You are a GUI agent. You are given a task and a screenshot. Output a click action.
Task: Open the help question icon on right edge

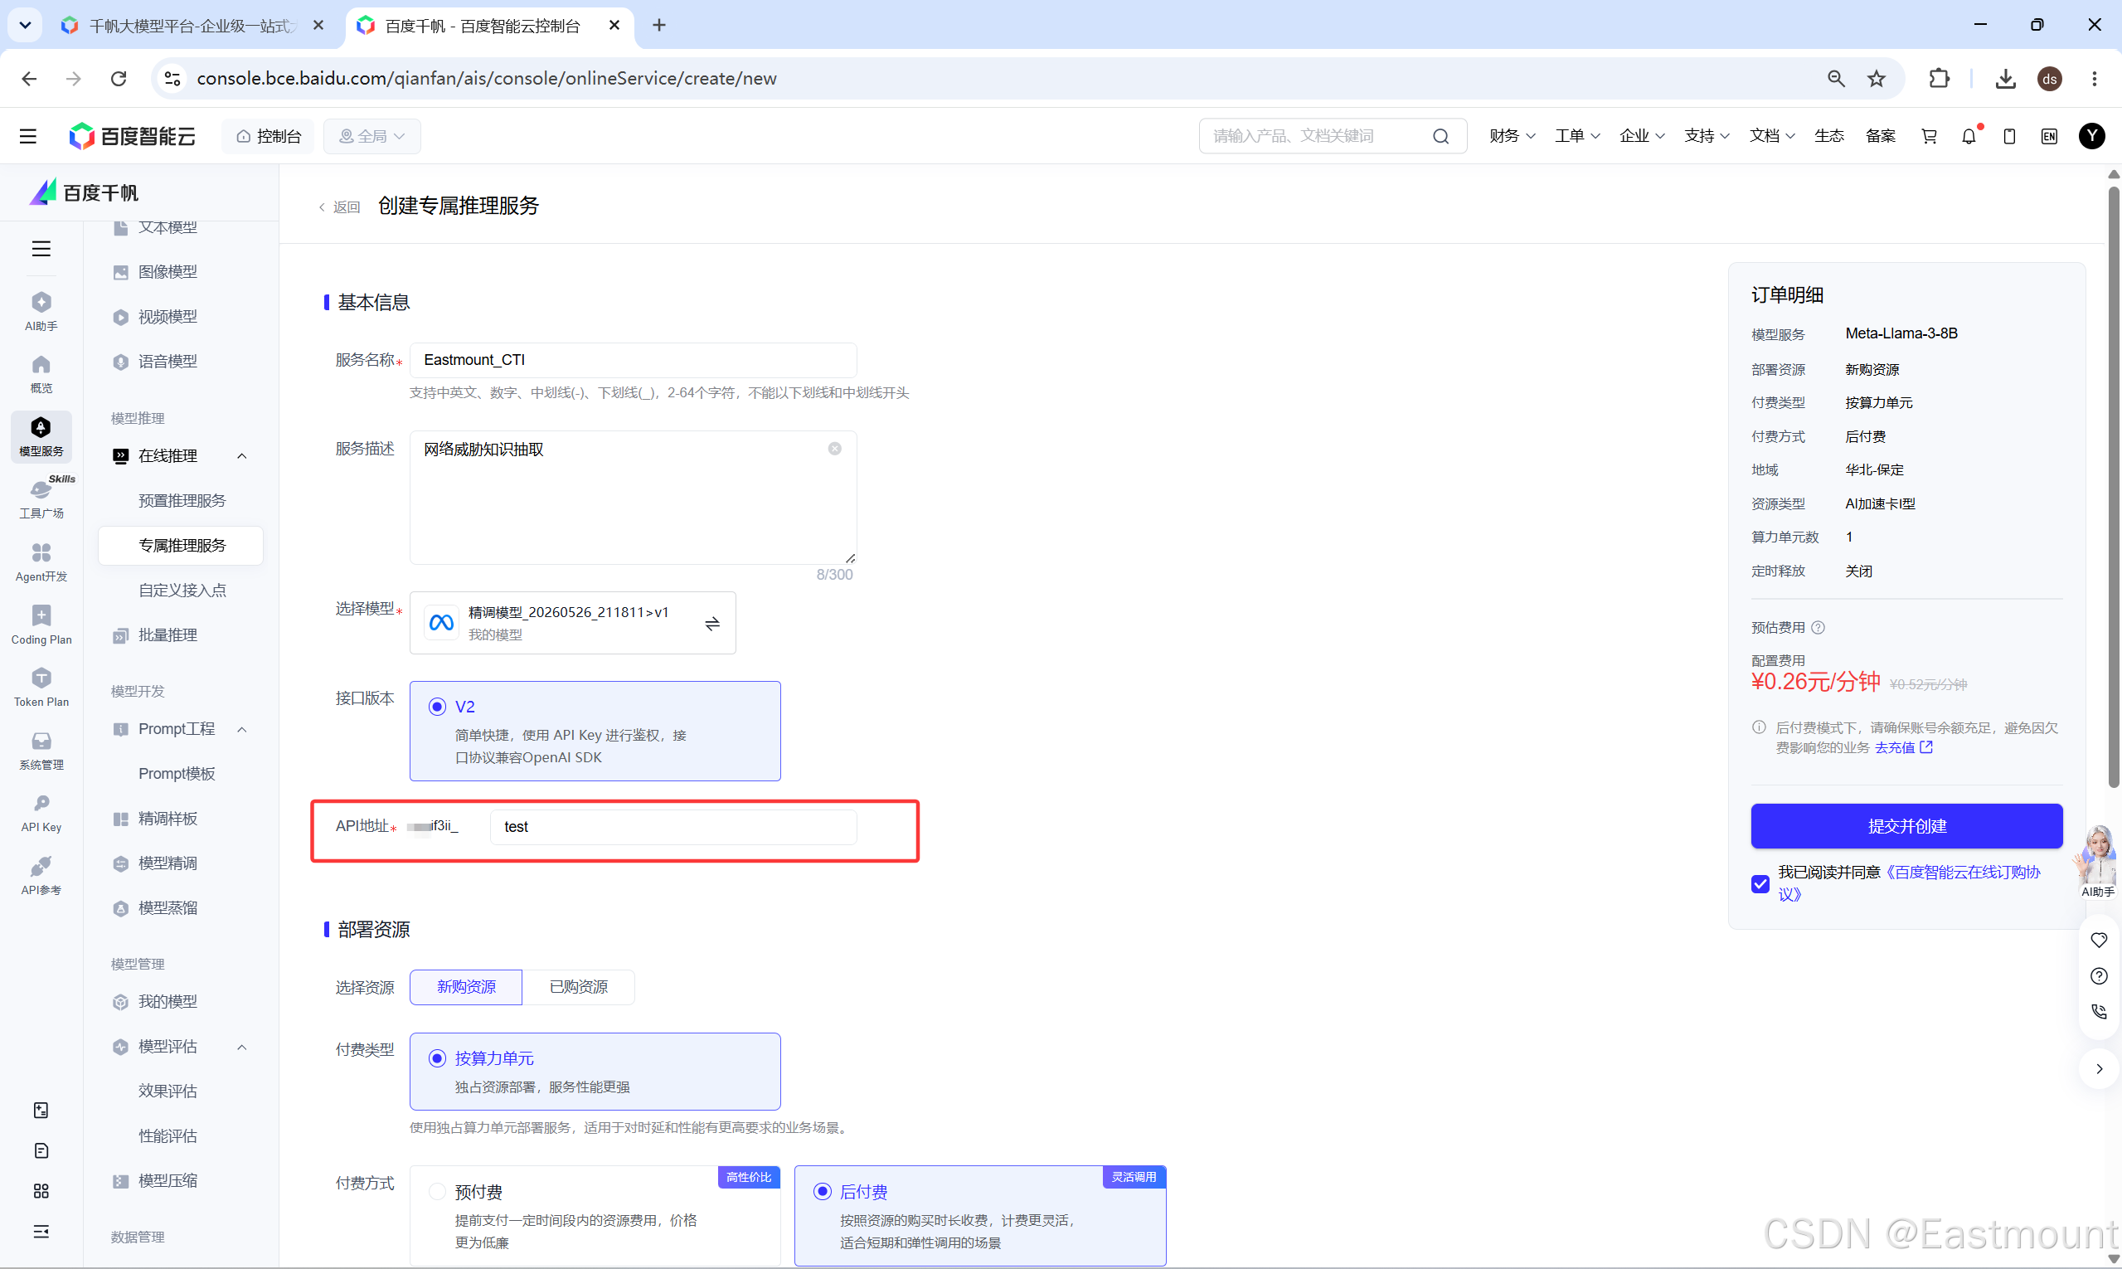[2099, 975]
